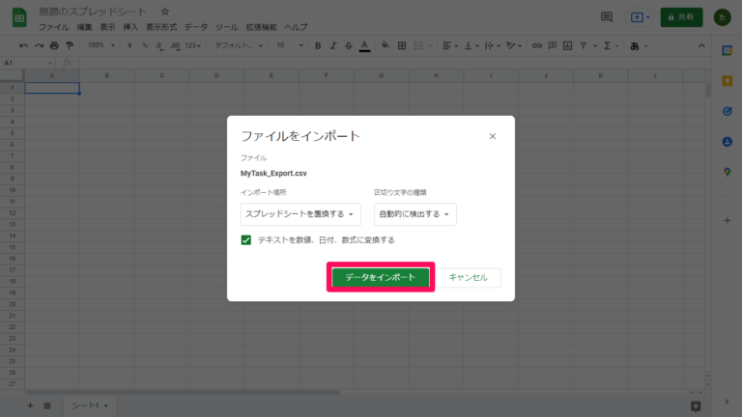
Task: Toggle bold formatting
Action: click(x=318, y=46)
